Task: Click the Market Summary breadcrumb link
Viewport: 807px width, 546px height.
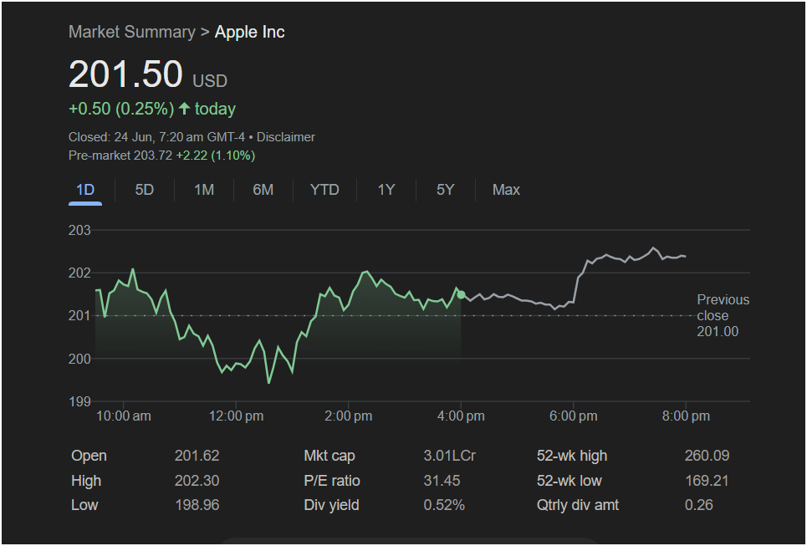Action: [132, 32]
